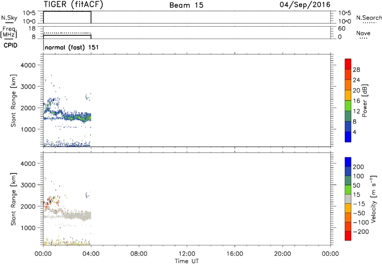Pick the orange-red Power segment between 24 and 28
The width and height of the screenshot is (382, 264).
pos(348,74)
